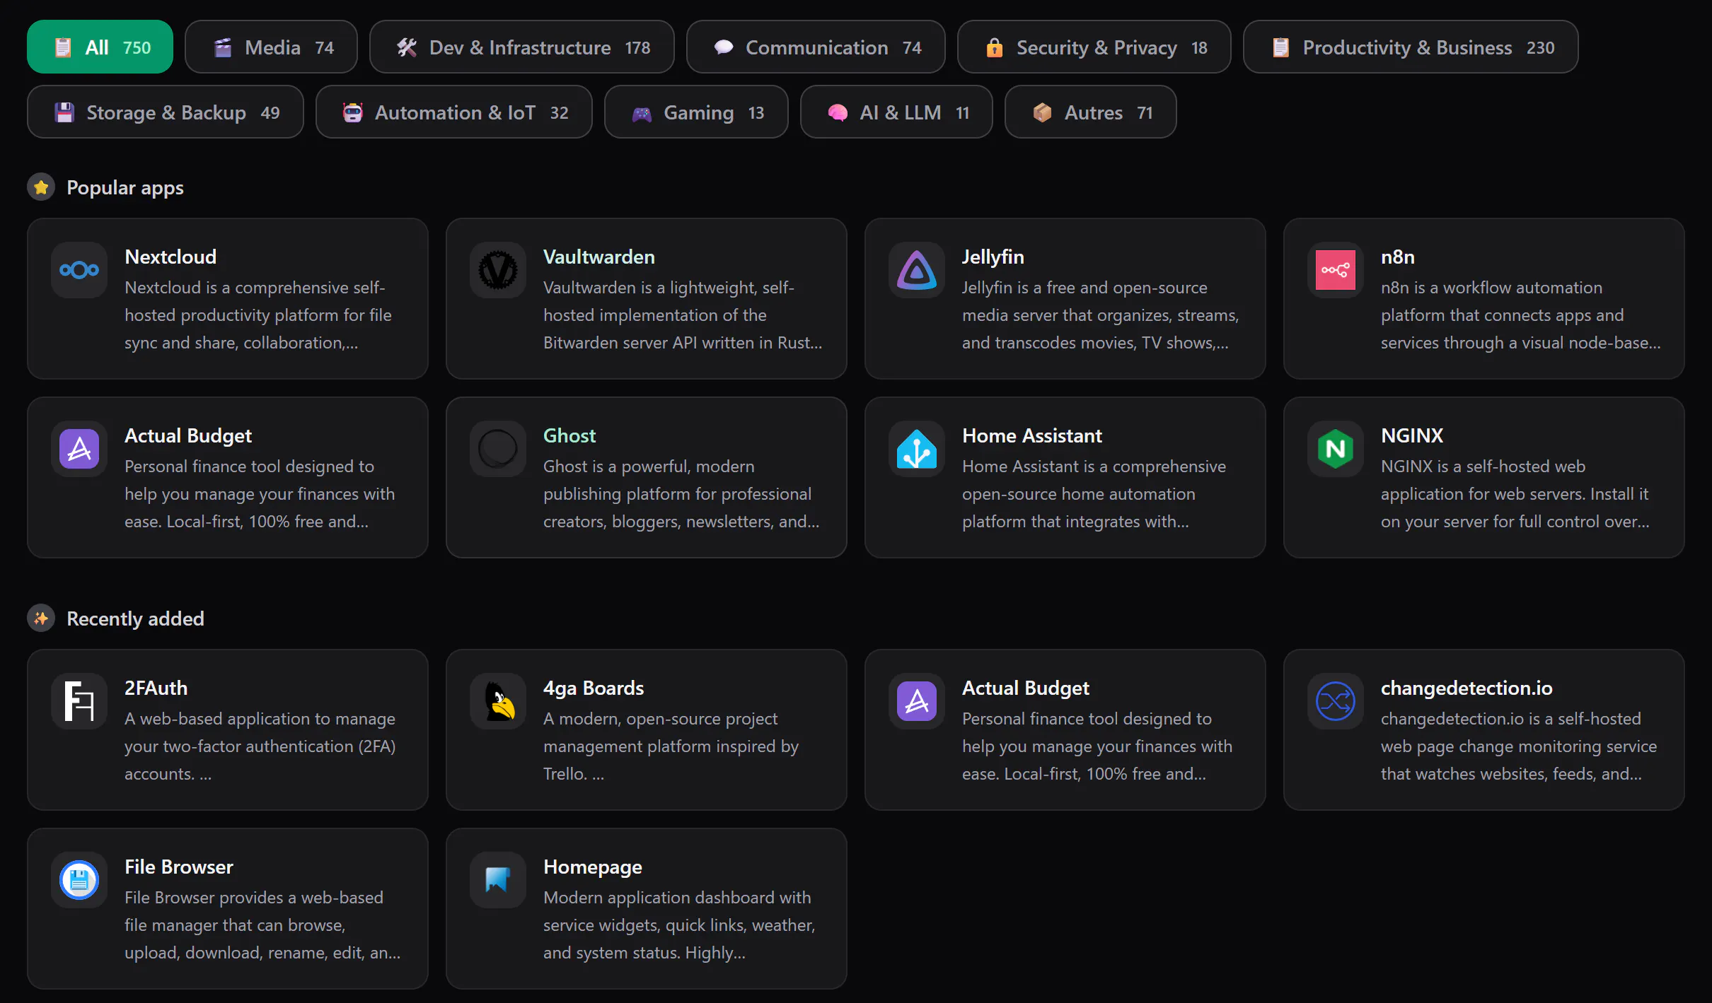Open the File Browser floppy icon
The width and height of the screenshot is (1712, 1003).
pyautogui.click(x=79, y=880)
